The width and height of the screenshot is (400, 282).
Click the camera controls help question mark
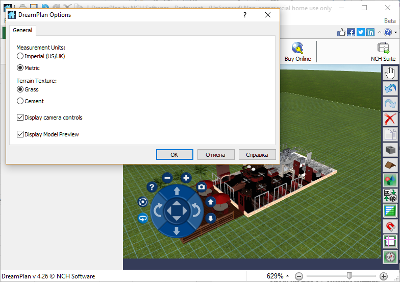tap(151, 187)
